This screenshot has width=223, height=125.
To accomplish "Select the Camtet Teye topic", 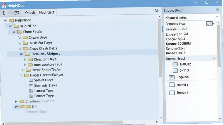I will (x=44, y=96).
